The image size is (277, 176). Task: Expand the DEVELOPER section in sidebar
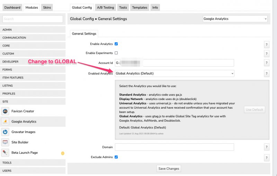33,62
